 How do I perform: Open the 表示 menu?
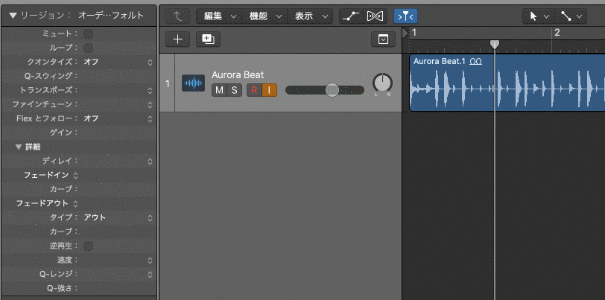[310, 16]
